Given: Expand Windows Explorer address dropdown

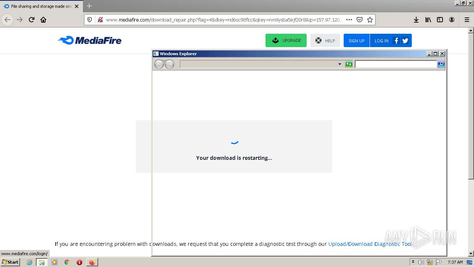Looking at the screenshot, I should tap(340, 64).
